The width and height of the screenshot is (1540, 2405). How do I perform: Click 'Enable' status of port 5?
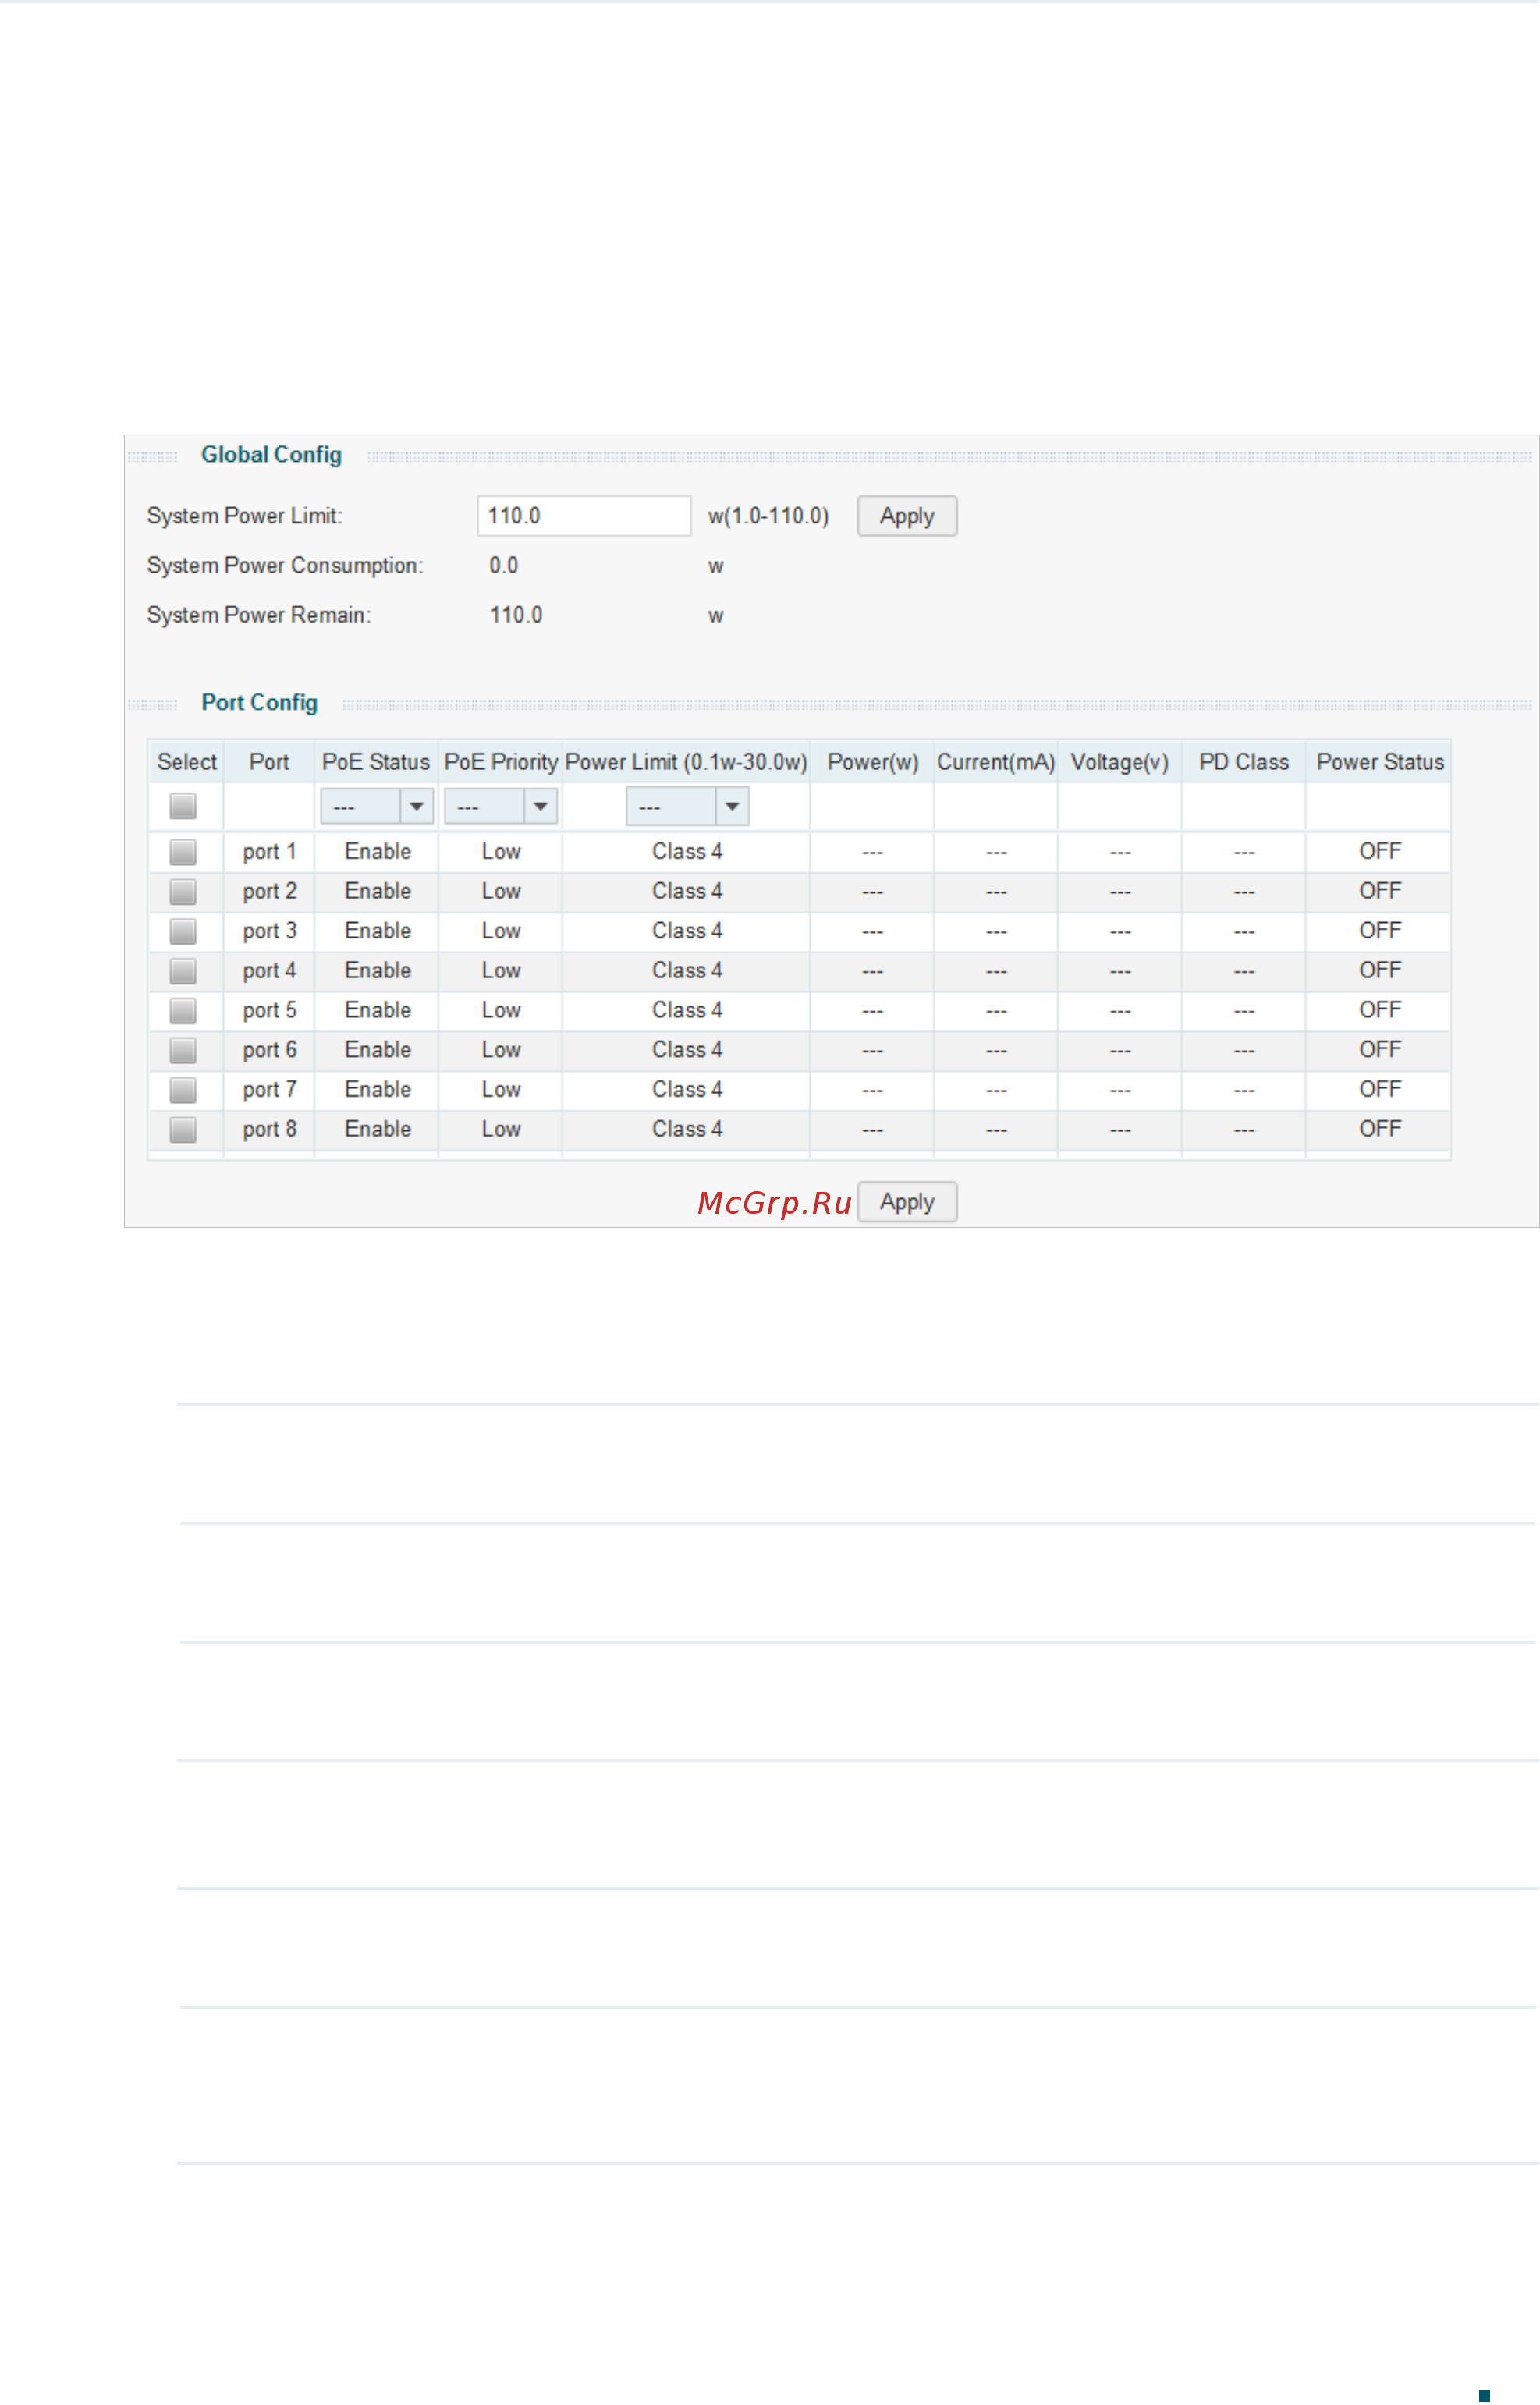tap(378, 1010)
